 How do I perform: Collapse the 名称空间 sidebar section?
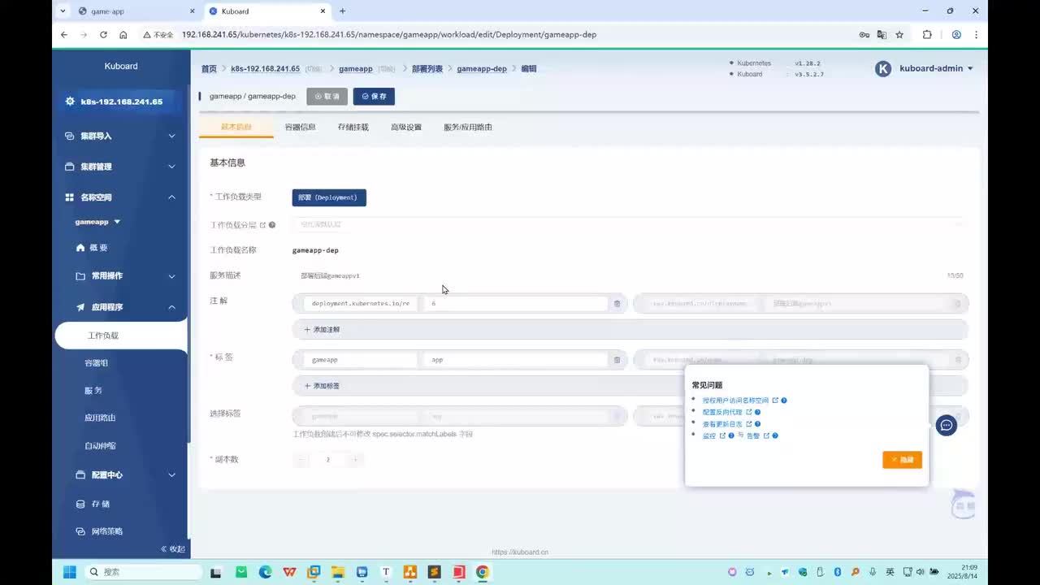coord(120,197)
